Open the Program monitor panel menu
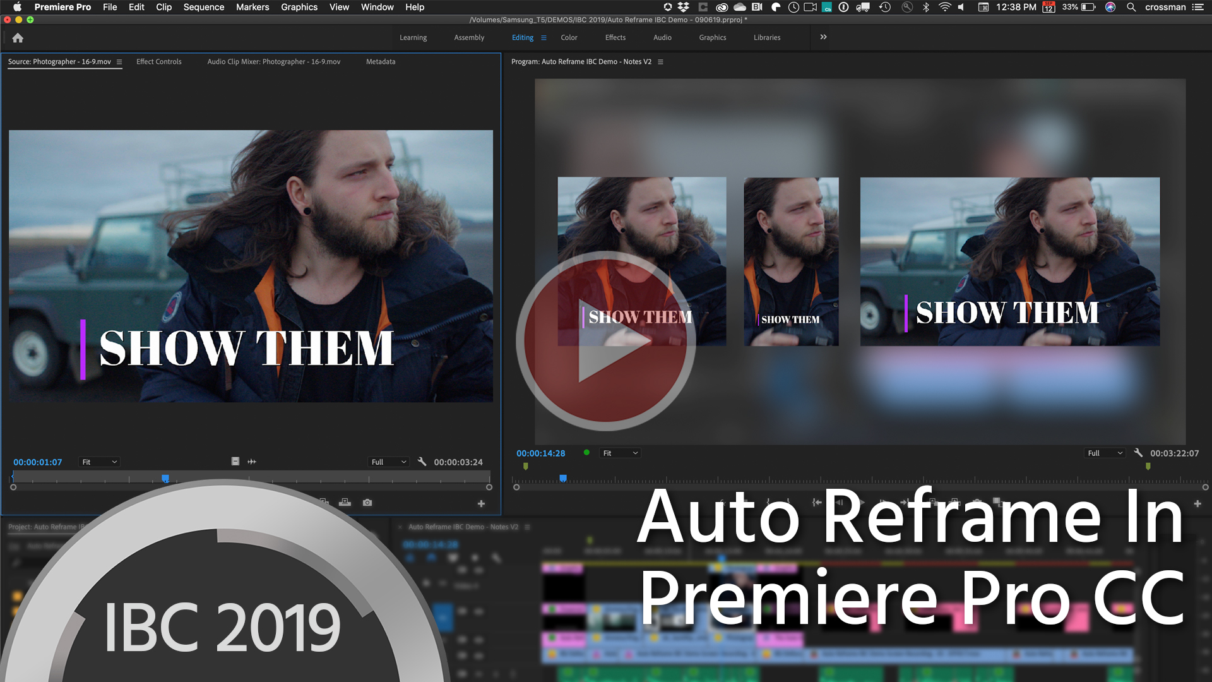This screenshot has height=682, width=1212. click(x=660, y=62)
